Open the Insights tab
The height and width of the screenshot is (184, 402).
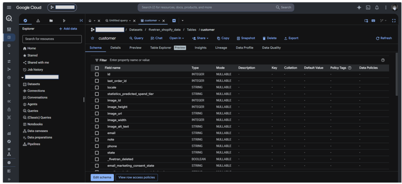click(201, 47)
